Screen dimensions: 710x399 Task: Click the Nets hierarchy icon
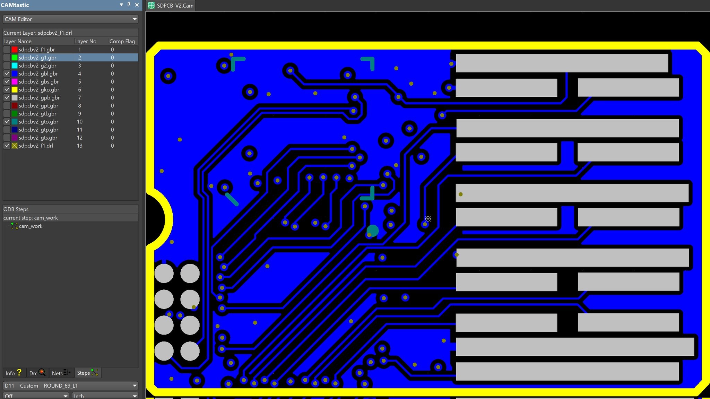tap(67, 373)
